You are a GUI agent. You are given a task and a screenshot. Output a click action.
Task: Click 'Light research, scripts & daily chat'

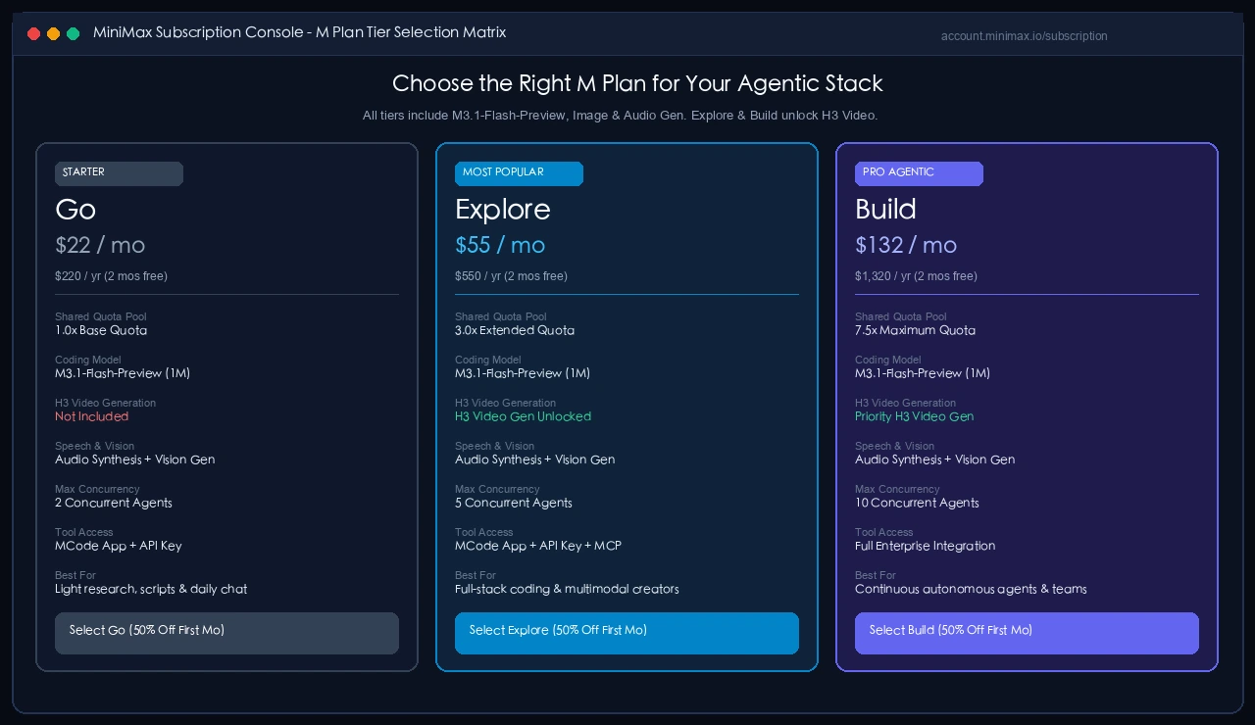tap(151, 589)
